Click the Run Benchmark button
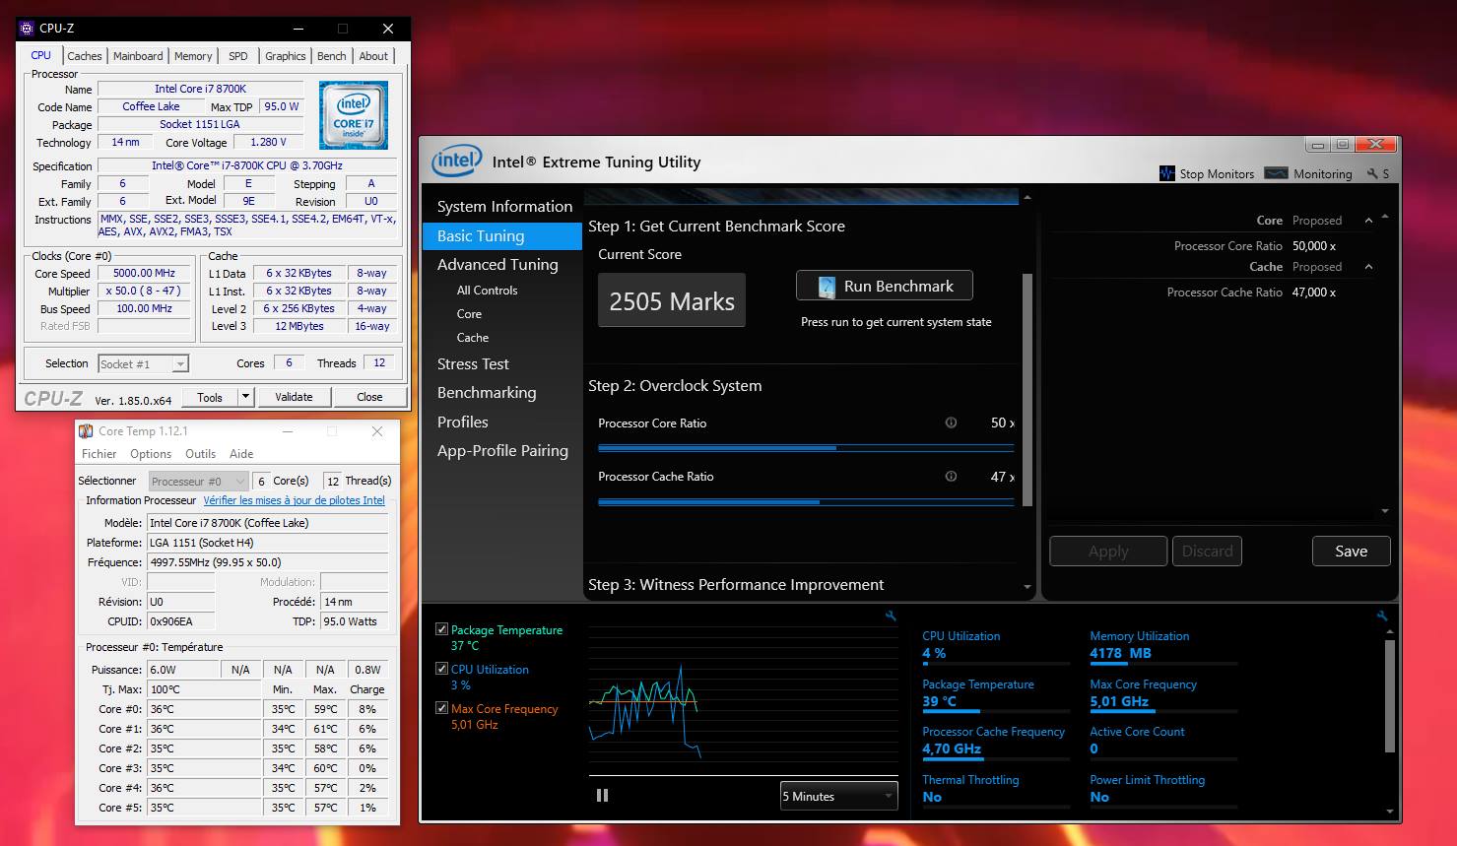Viewport: 1457px width, 846px height. 885,286
